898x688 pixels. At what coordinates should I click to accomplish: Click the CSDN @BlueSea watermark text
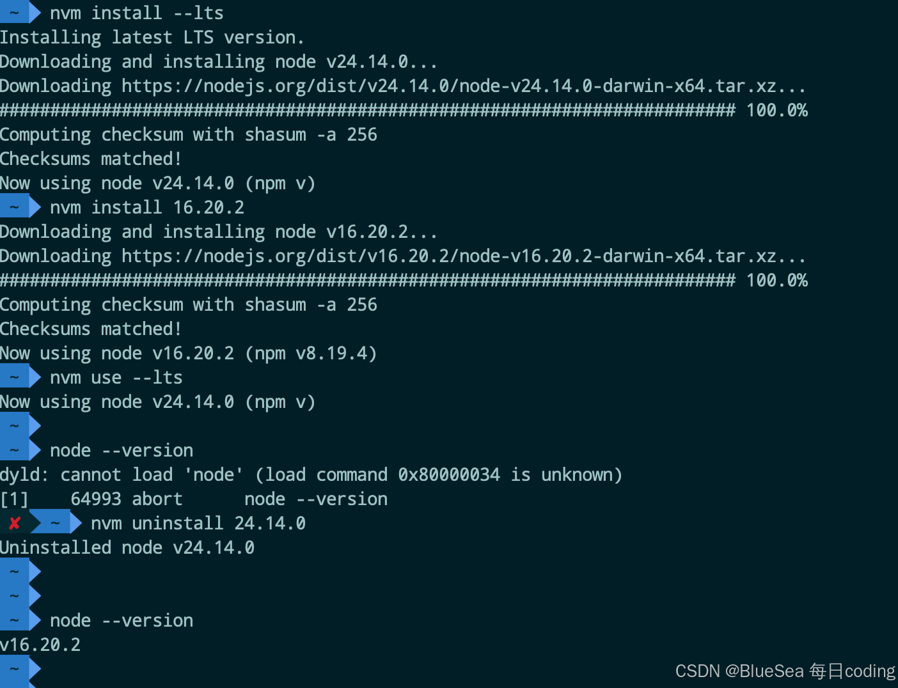tap(785, 671)
